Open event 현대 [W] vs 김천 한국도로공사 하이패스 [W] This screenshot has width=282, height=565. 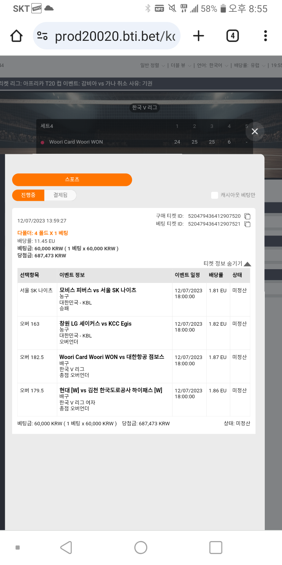tap(111, 390)
